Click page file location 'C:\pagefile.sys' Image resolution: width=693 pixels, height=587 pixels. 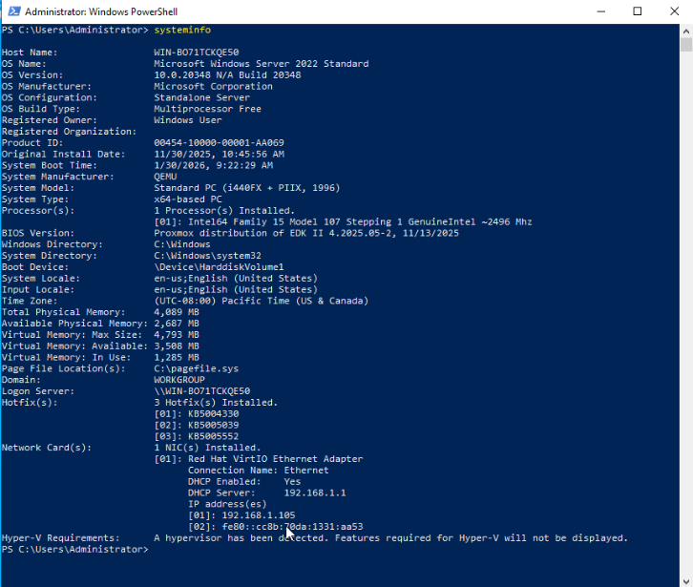[x=197, y=368]
